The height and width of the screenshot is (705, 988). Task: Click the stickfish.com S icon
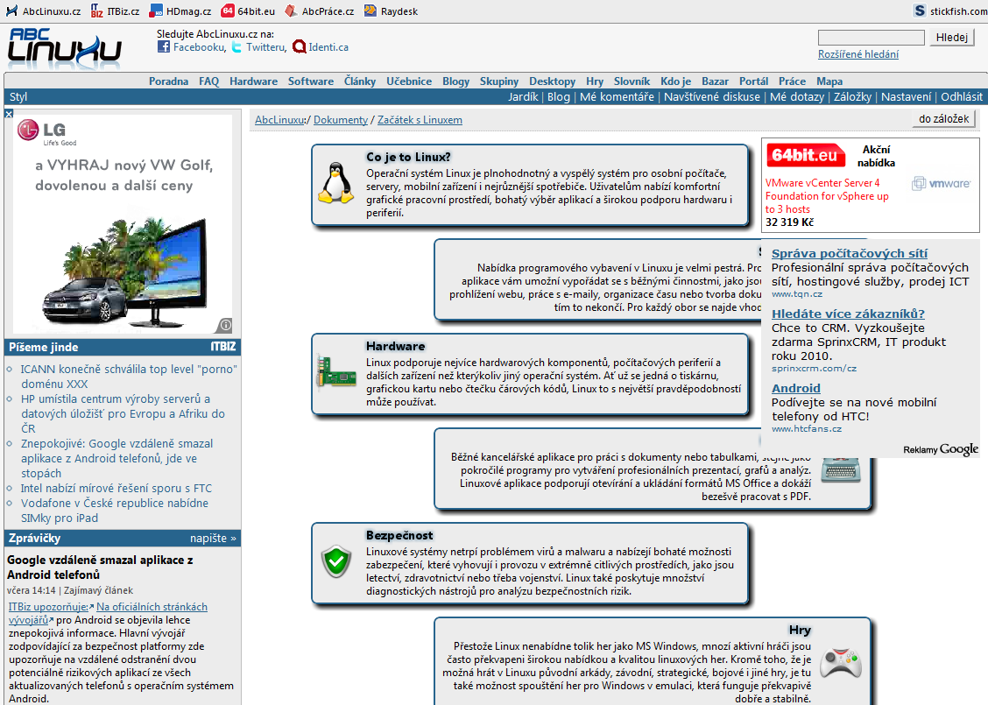[920, 11]
